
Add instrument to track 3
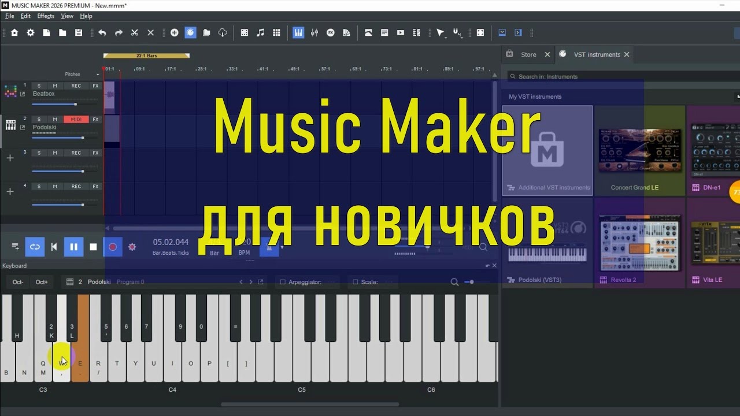(x=10, y=158)
